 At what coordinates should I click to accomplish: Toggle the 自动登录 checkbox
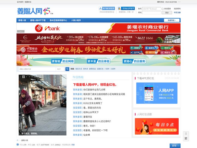tap(163, 9)
